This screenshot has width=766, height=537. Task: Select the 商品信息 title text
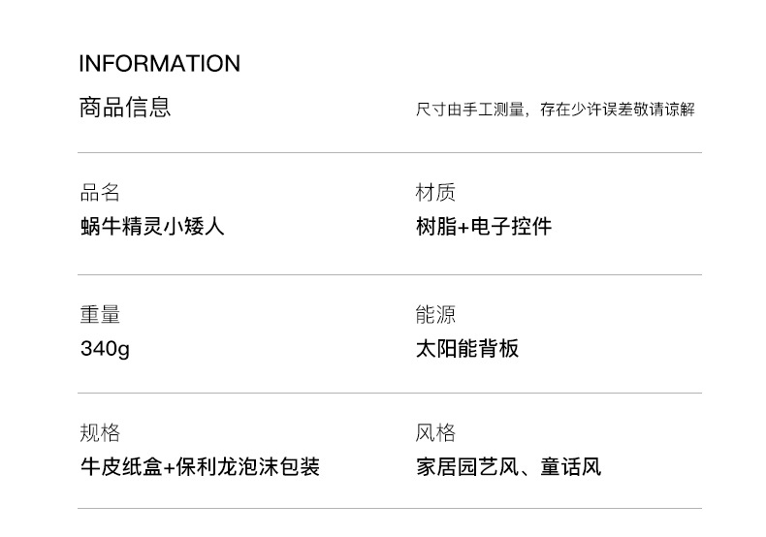pos(124,107)
